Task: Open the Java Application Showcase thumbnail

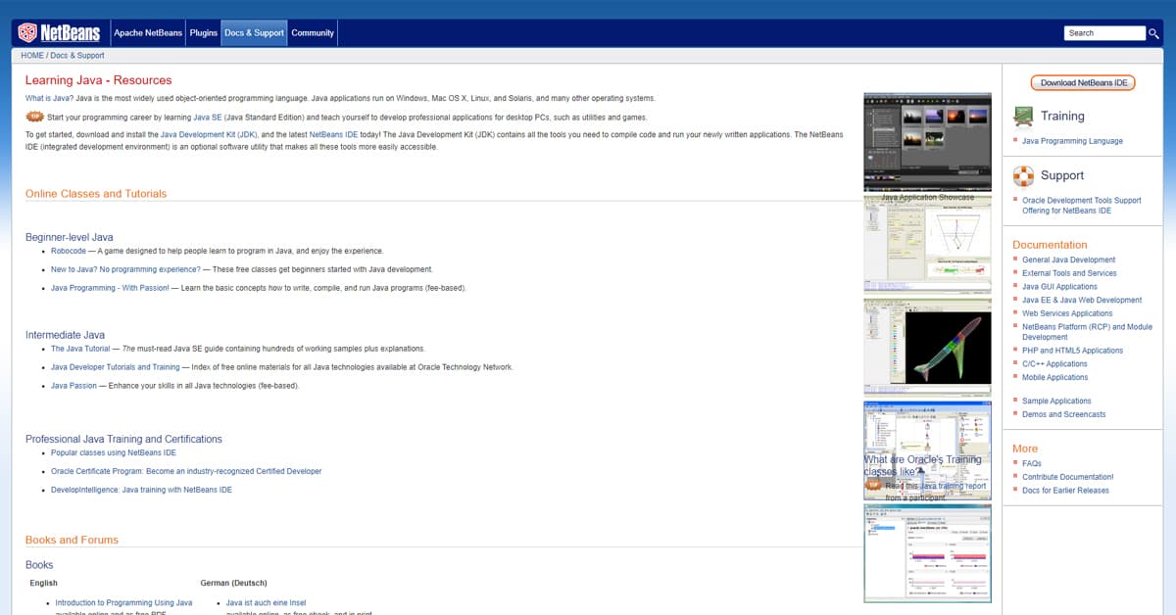Action: (x=927, y=142)
